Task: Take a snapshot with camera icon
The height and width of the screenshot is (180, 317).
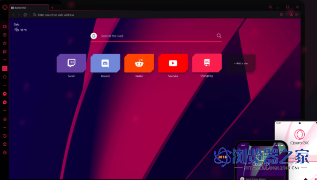Action: pyautogui.click(x=281, y=15)
